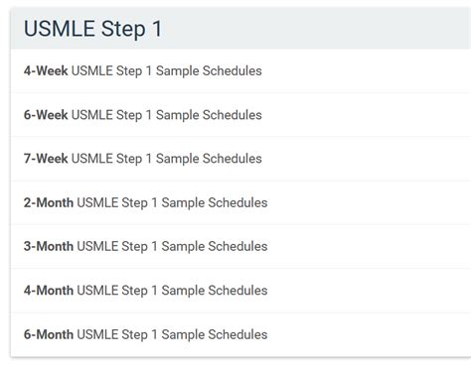Viewport: 471px width, 369px height.
Task: Click the bold "2-Month" label
Action: click(49, 202)
